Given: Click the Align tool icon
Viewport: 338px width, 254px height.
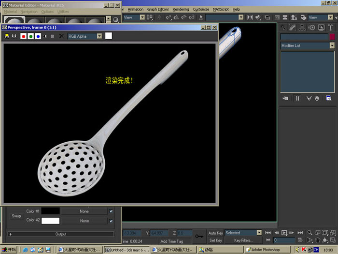Looking at the screenshot, I should click(x=258, y=17).
